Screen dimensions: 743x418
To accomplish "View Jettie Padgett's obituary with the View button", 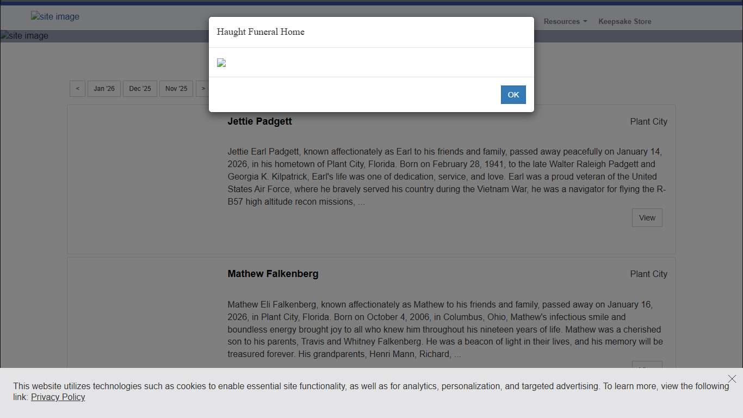I will click(x=647, y=218).
